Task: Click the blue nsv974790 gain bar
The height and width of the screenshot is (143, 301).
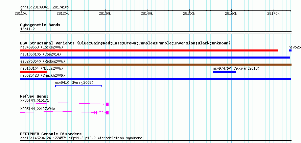Action: 225,72
